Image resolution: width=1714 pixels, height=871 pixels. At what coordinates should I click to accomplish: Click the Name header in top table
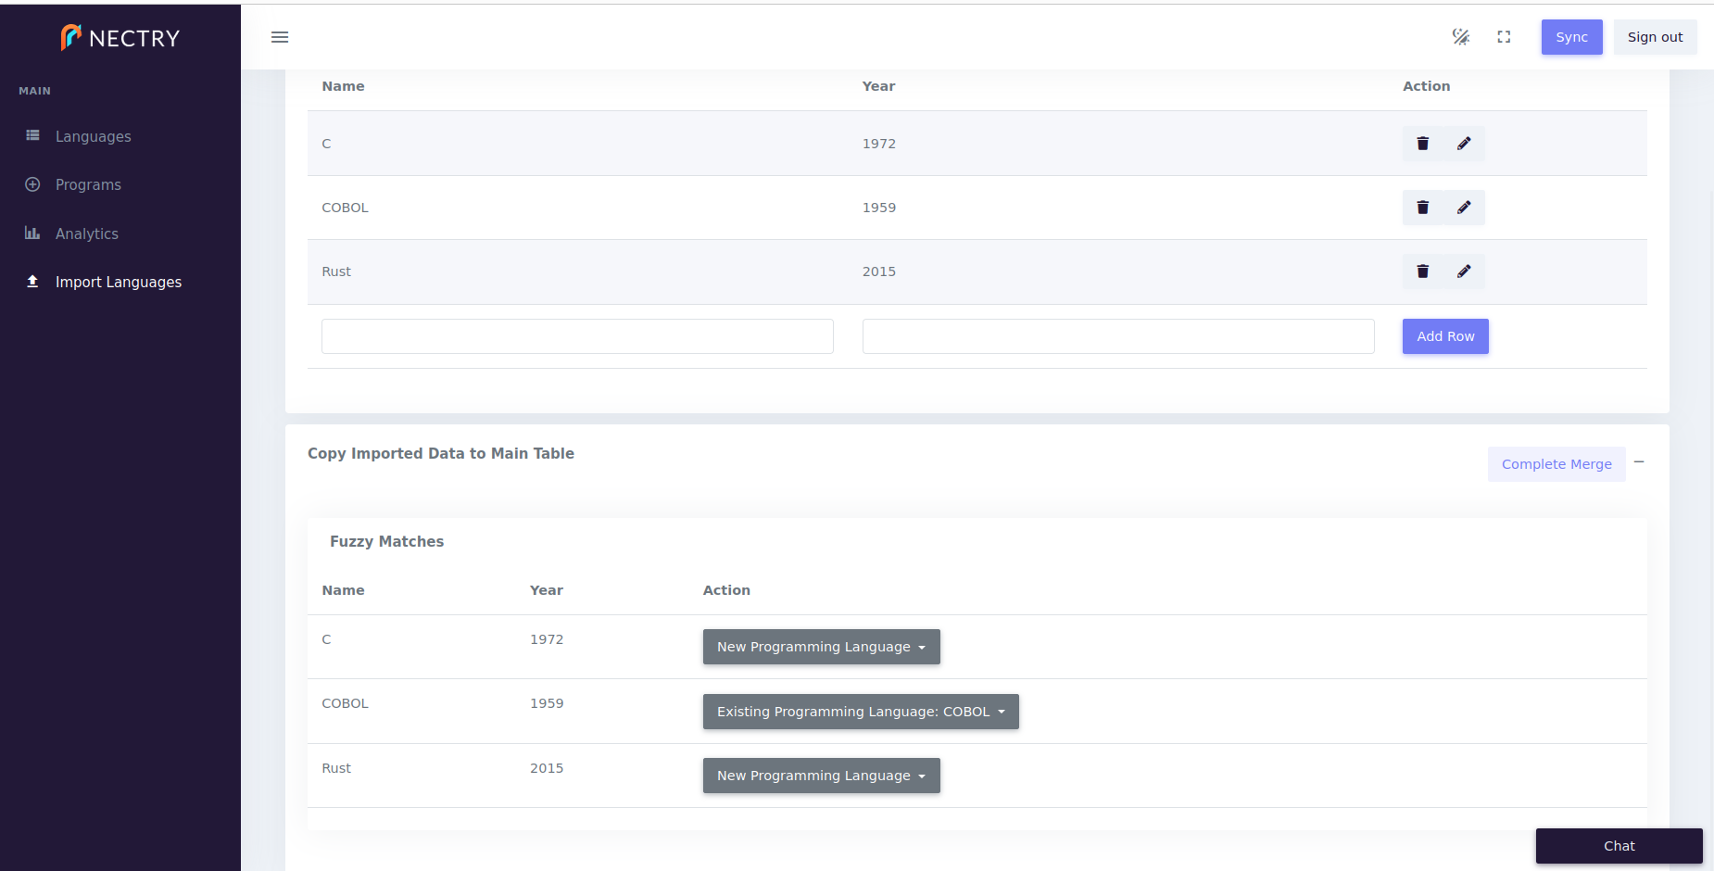(343, 86)
